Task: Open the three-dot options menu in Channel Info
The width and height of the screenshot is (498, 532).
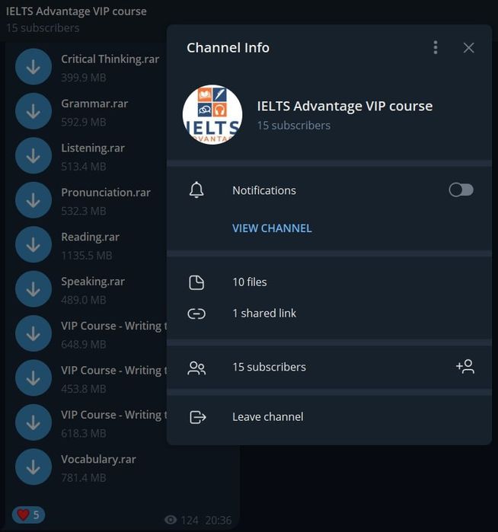Action: click(x=436, y=48)
